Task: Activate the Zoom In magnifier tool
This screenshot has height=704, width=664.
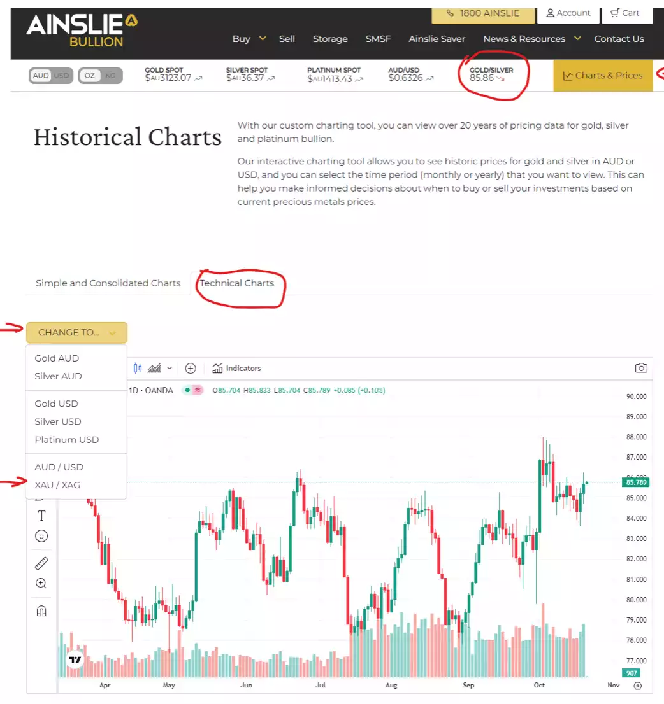Action: 41,583
